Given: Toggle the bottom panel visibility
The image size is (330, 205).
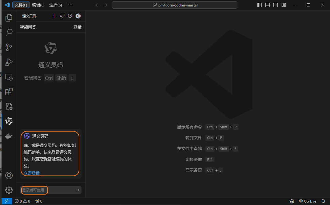Looking at the screenshot, I should point(268,5).
